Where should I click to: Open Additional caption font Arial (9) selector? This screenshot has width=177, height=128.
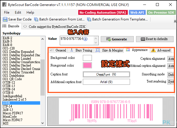point(106,82)
